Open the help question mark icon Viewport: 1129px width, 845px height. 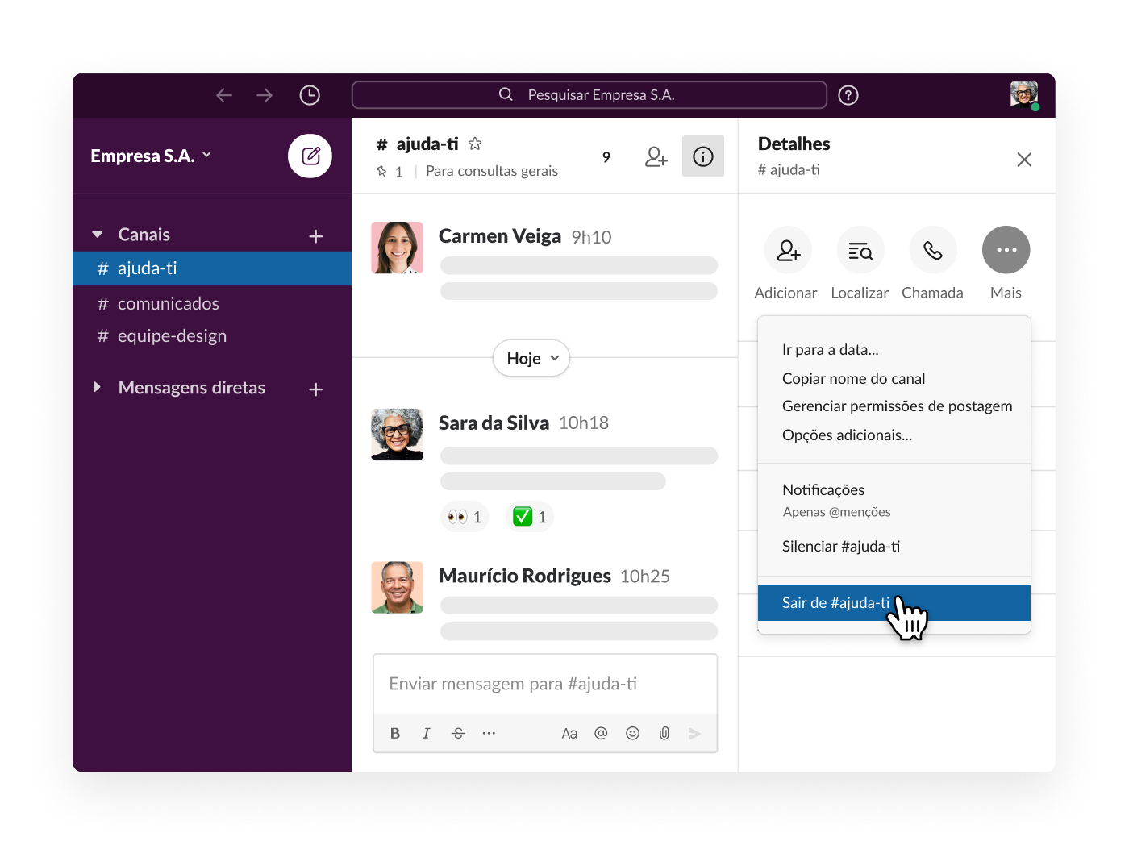point(848,95)
